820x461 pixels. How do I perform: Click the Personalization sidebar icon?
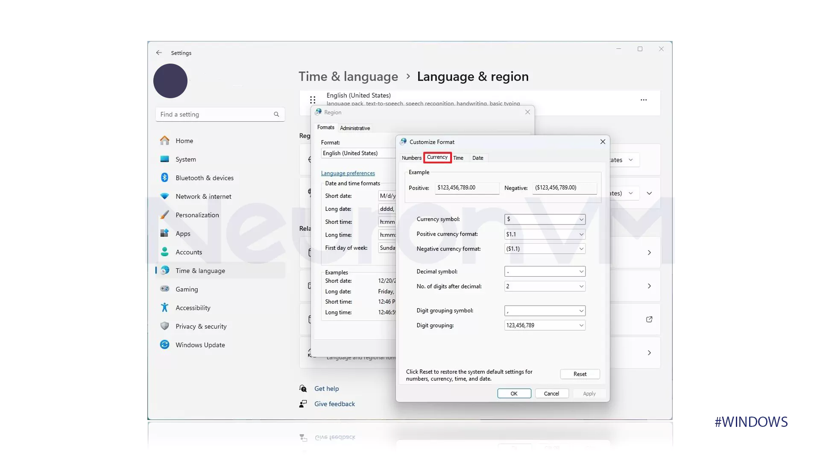164,214
